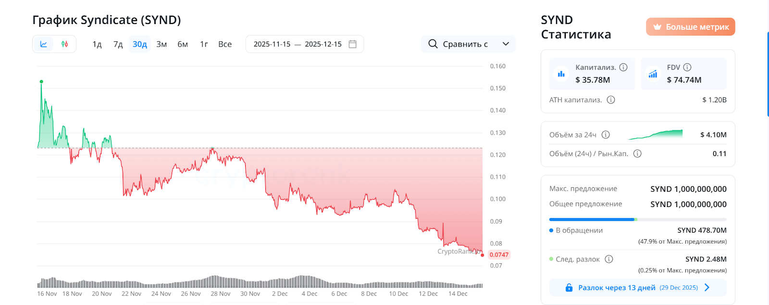Image resolution: width=769 pixels, height=305 pixels.
Task: Expand the Сравнить с dropdown arrow
Action: [506, 44]
